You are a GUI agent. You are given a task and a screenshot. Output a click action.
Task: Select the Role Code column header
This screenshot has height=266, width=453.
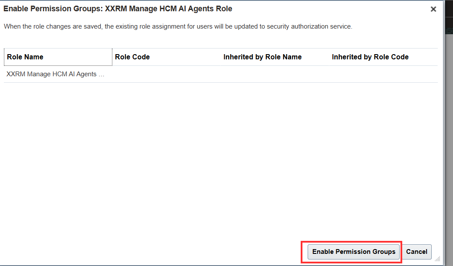click(x=132, y=57)
